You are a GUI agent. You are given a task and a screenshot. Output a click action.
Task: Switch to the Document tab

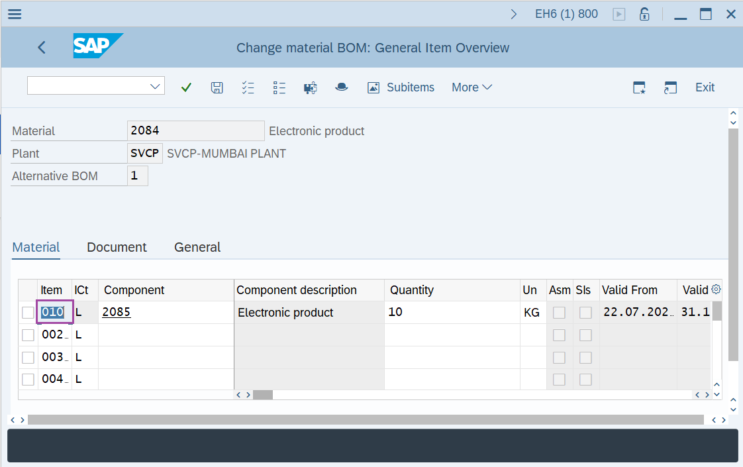[x=117, y=247]
